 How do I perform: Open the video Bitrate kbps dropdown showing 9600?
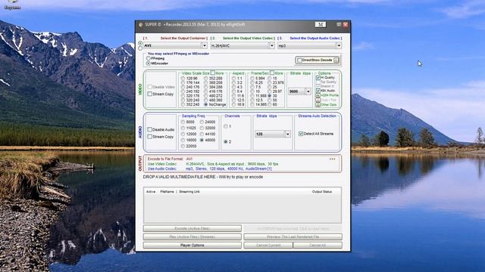coord(299,91)
